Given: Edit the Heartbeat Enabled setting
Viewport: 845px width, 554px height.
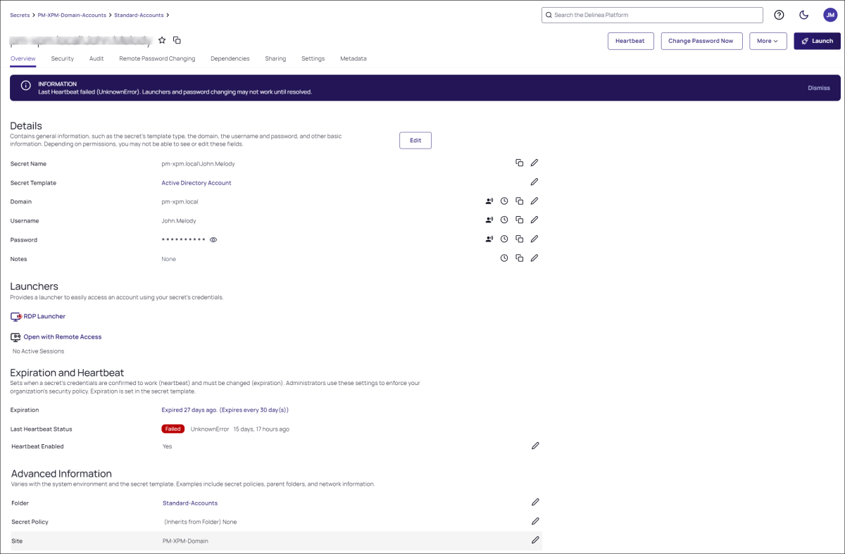Looking at the screenshot, I should tap(535, 446).
